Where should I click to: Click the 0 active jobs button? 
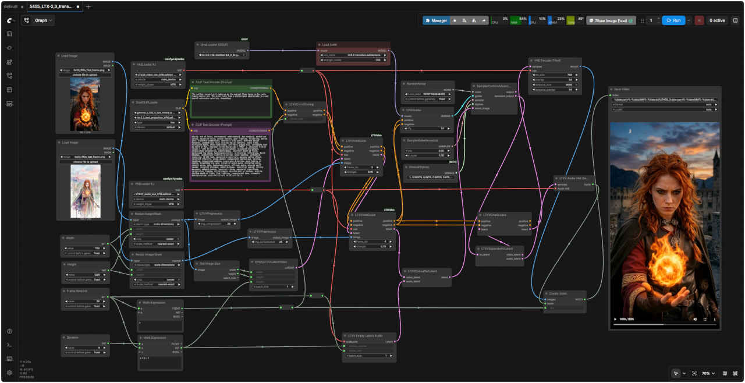pyautogui.click(x=716, y=20)
